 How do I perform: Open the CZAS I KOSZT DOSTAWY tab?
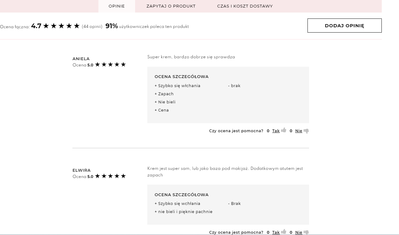245,6
